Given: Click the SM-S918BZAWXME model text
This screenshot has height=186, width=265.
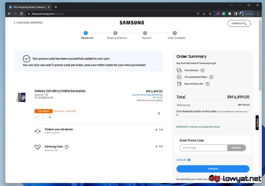Looking at the screenshot, I should (44, 98).
